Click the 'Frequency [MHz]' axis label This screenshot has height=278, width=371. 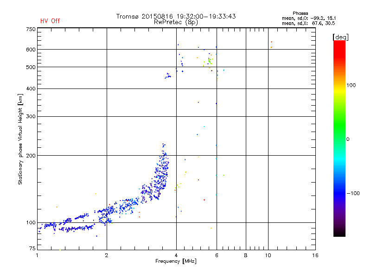176,261
